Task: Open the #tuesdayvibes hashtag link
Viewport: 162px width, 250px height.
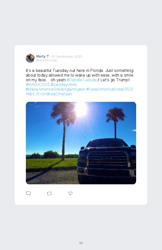Action: click(x=64, y=84)
